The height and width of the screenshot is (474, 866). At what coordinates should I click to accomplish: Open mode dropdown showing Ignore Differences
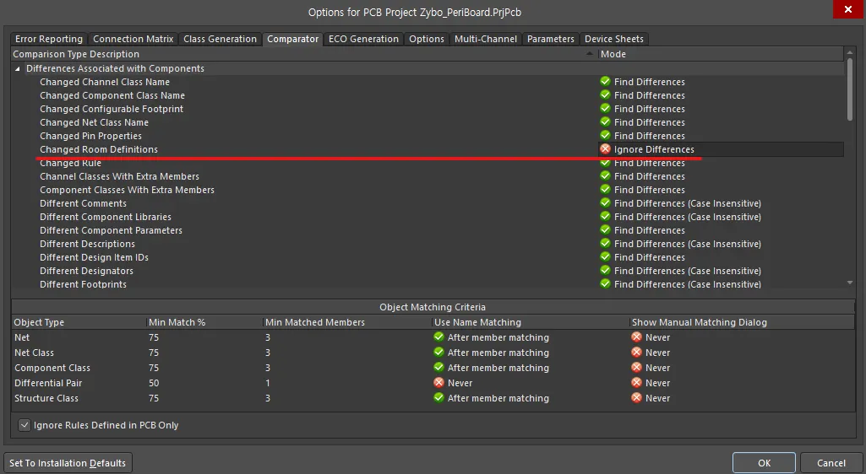(x=721, y=149)
